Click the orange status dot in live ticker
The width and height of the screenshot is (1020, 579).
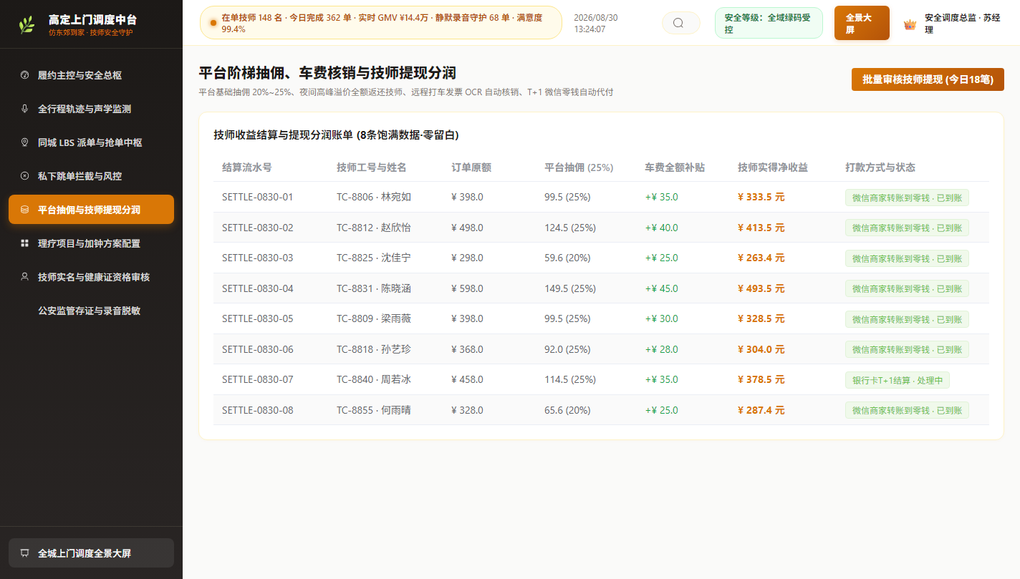coord(213,23)
